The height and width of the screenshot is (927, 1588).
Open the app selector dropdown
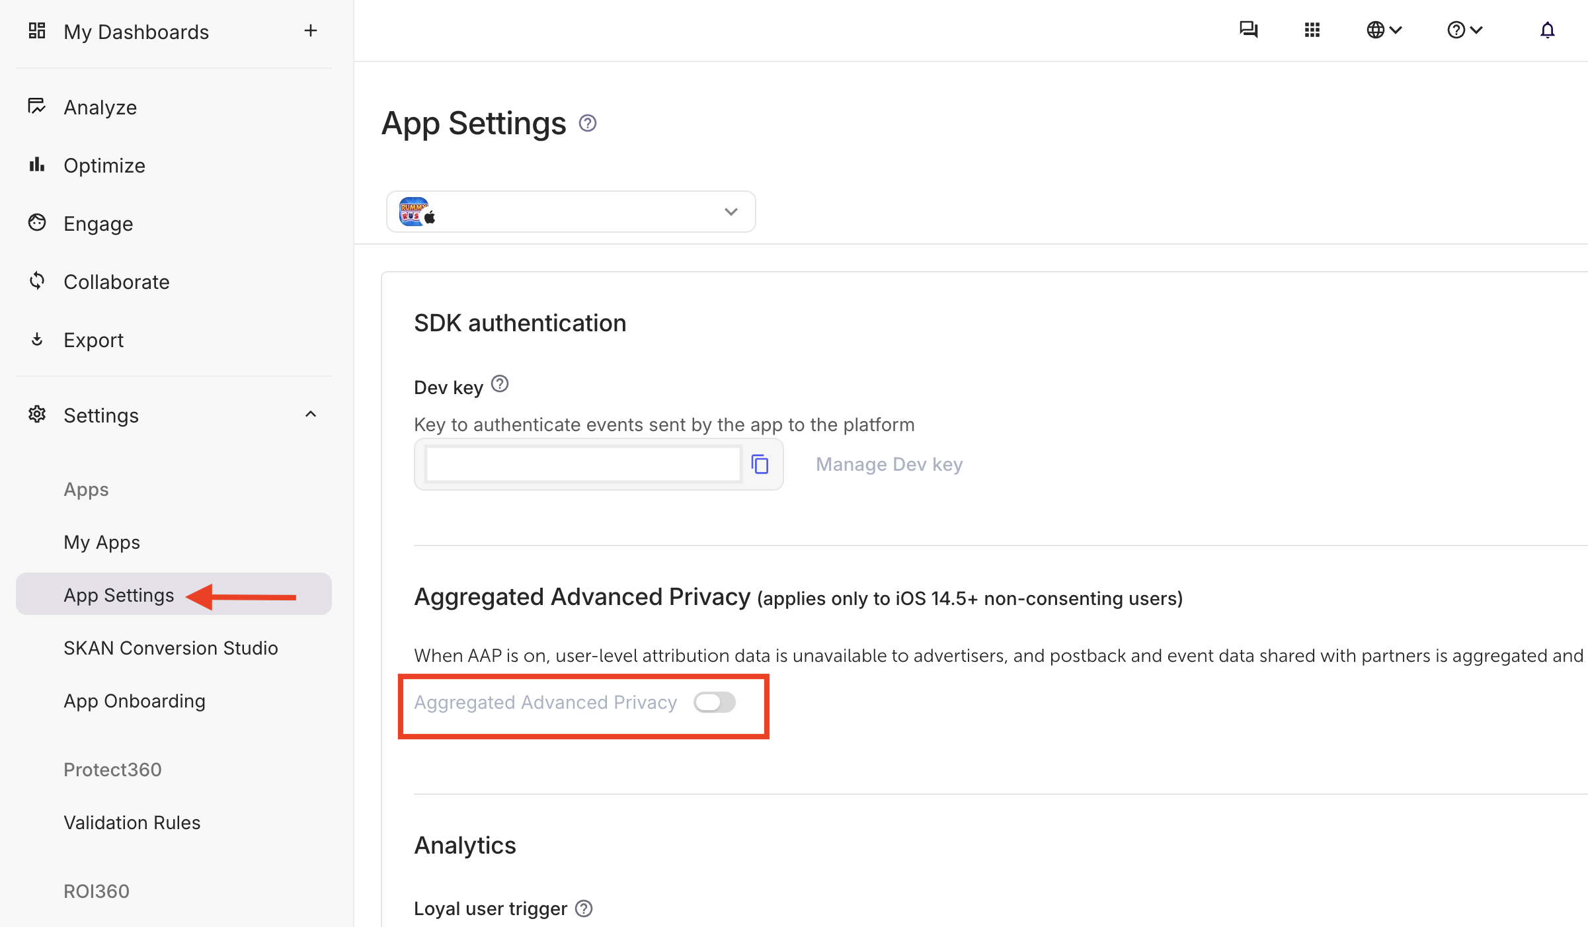(571, 212)
